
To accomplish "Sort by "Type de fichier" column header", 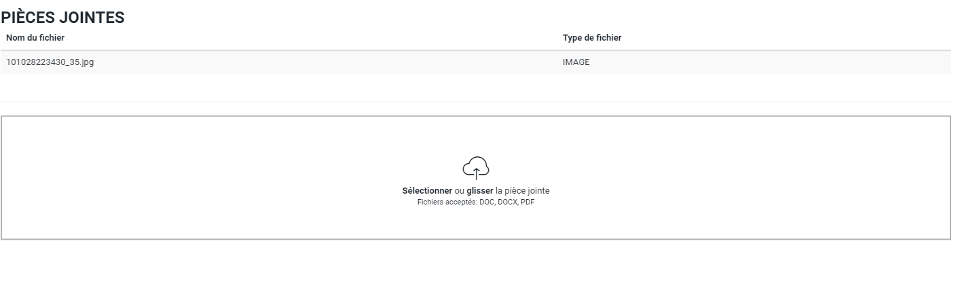I will pos(591,38).
